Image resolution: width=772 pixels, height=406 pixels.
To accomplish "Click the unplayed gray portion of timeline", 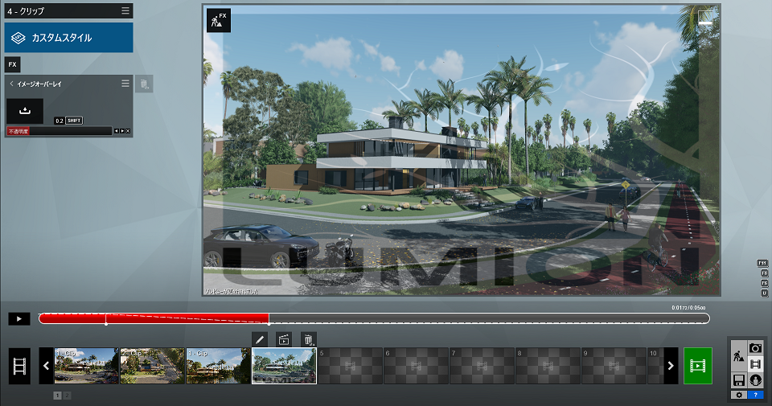I will (489, 318).
